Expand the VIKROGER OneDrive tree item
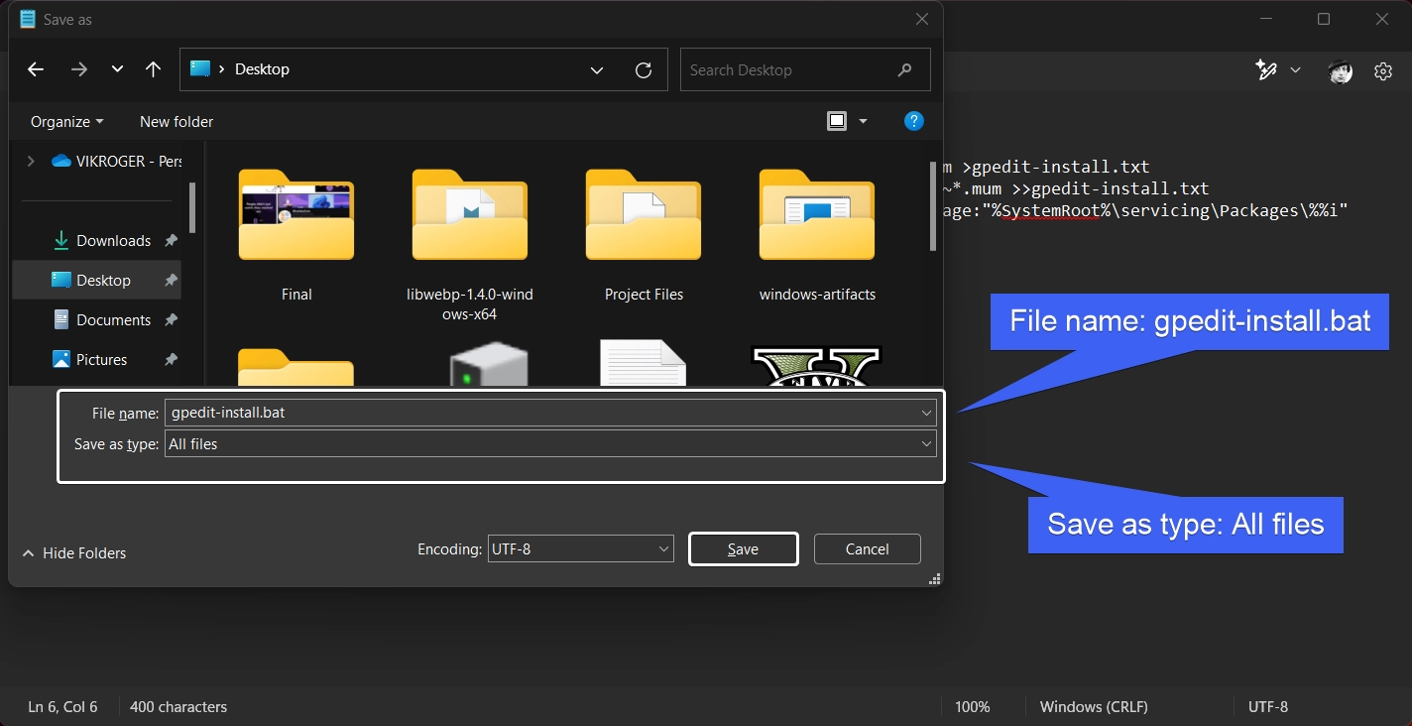Viewport: 1412px width, 726px height. (31, 161)
